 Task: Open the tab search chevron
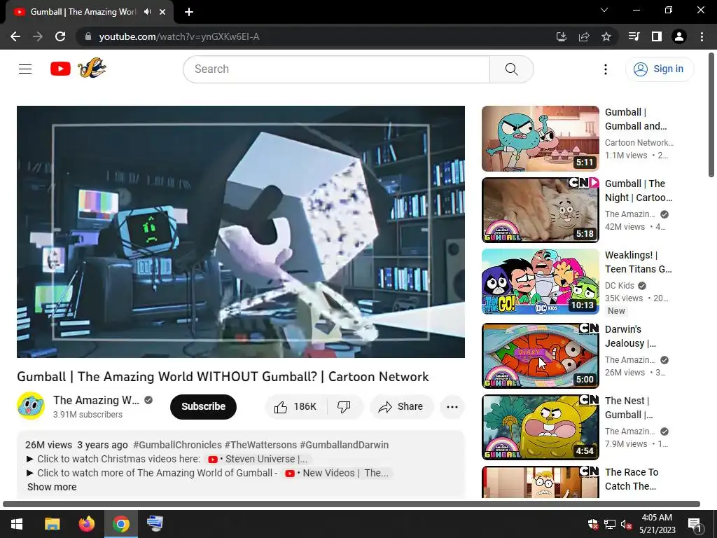(x=604, y=10)
